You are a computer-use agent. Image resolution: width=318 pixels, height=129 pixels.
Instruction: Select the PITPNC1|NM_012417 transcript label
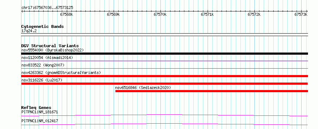click(40, 121)
